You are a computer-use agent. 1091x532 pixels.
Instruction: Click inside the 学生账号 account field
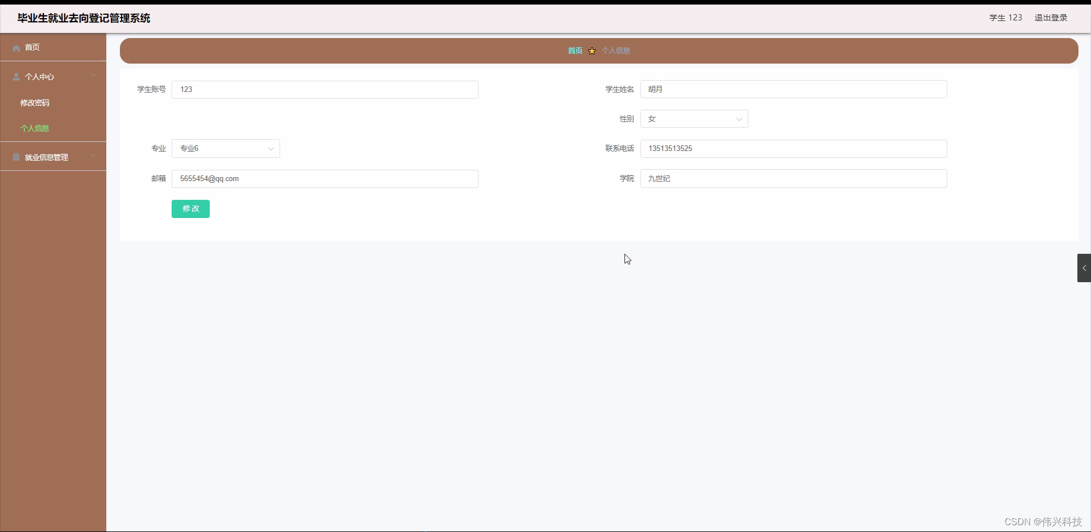tap(324, 89)
